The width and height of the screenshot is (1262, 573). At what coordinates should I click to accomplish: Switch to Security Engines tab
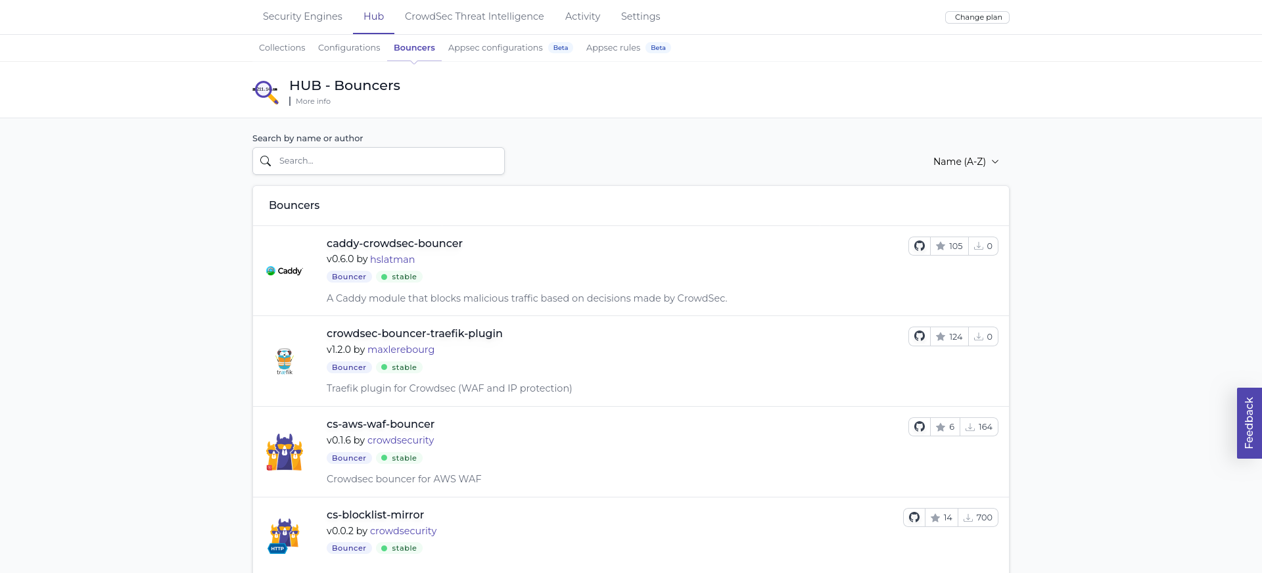[302, 16]
